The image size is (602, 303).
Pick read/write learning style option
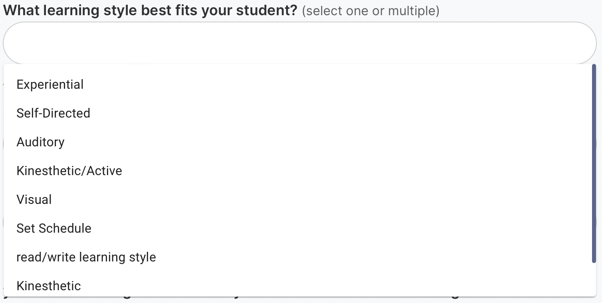click(x=86, y=257)
